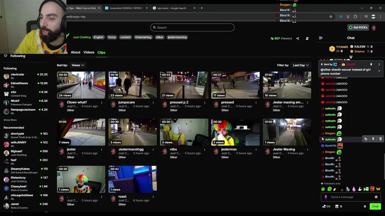Insert the pink crystal emote
Viewport: 385px width, 216px height.
click(354, 189)
